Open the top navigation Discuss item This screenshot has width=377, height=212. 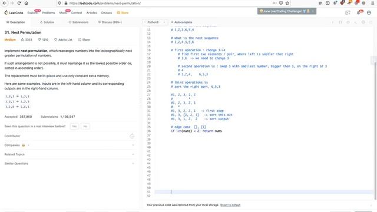tap(107, 13)
